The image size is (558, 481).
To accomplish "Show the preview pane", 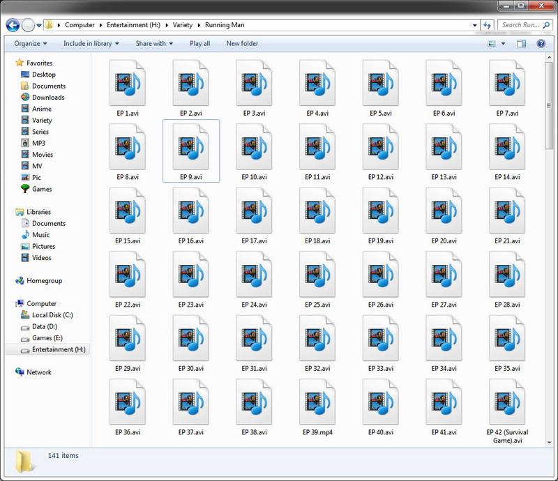I will pyautogui.click(x=521, y=43).
